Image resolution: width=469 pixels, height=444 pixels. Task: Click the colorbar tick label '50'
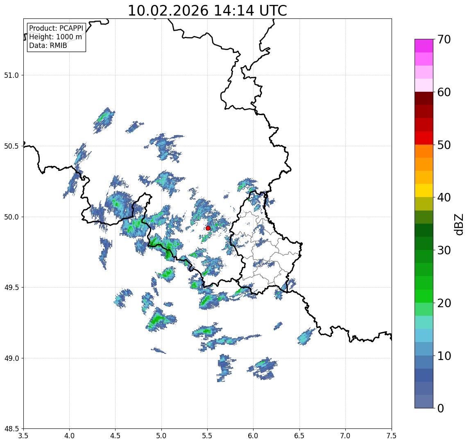tap(444, 145)
